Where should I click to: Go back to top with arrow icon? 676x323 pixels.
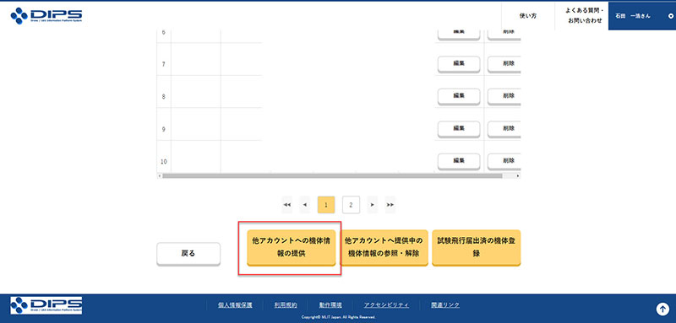tap(662, 309)
